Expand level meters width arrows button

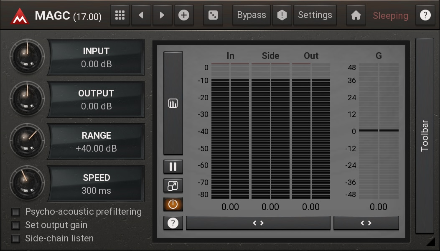point(258,223)
